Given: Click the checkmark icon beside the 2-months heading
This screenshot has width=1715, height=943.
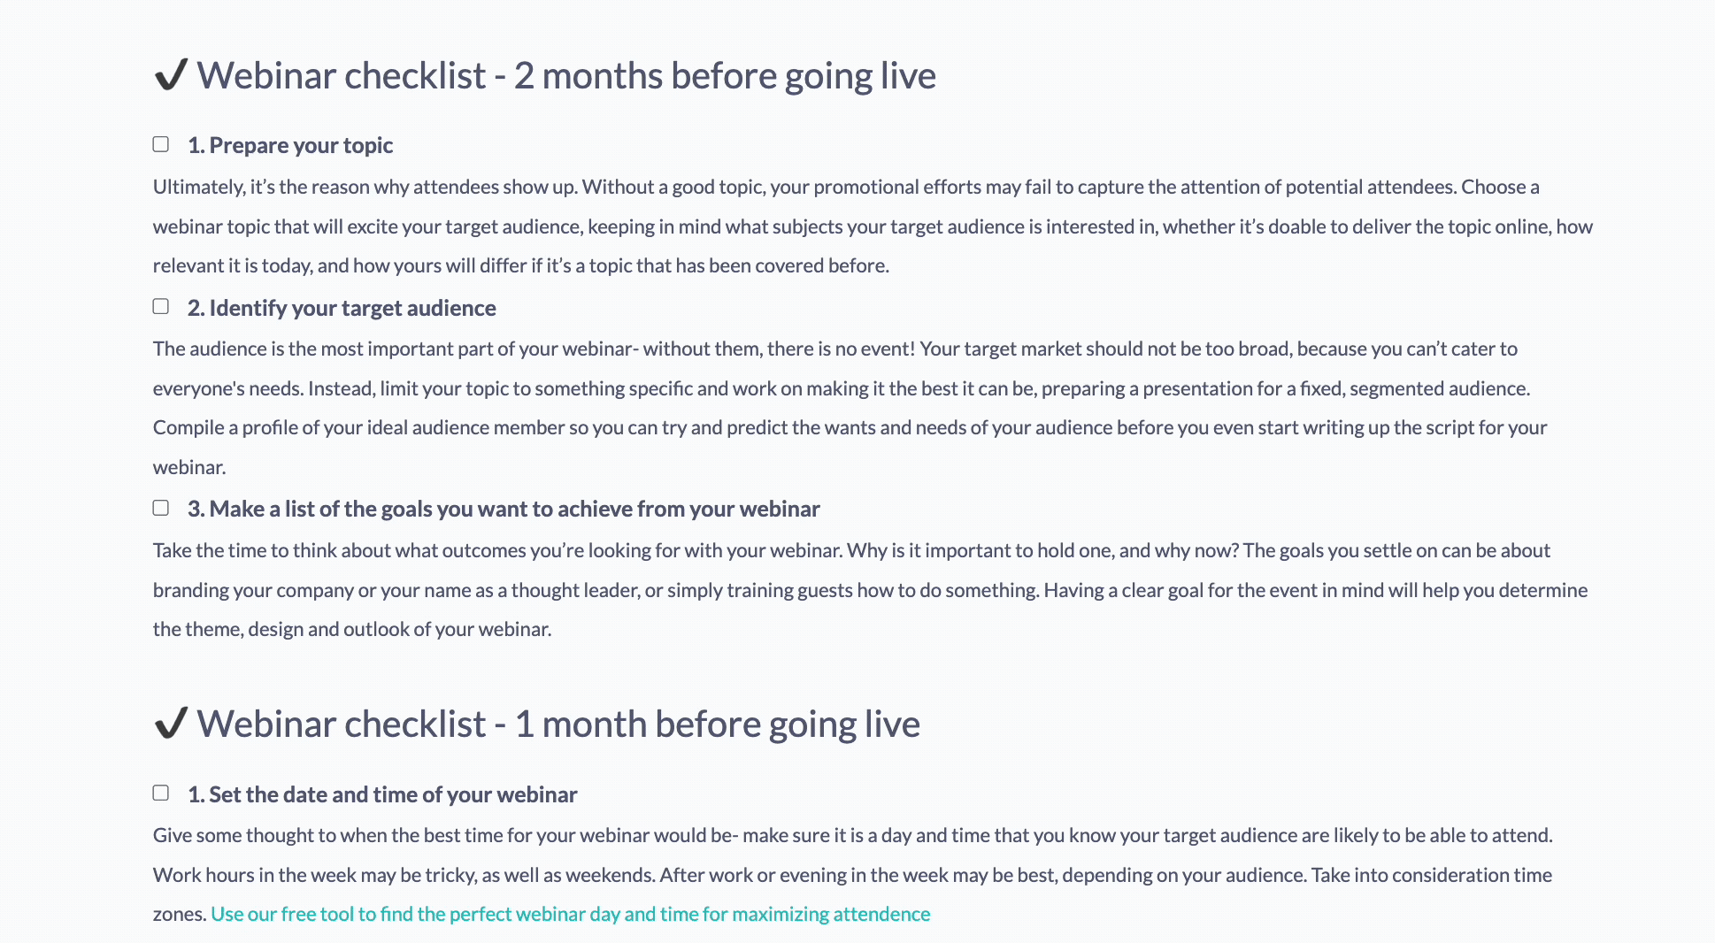Looking at the screenshot, I should click(172, 76).
